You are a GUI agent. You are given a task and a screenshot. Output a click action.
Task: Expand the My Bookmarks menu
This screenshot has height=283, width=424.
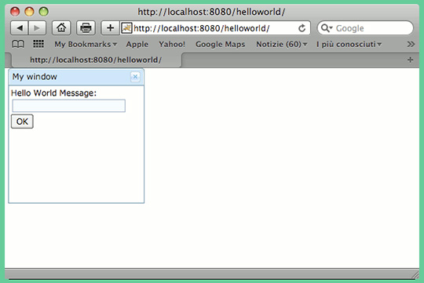86,44
